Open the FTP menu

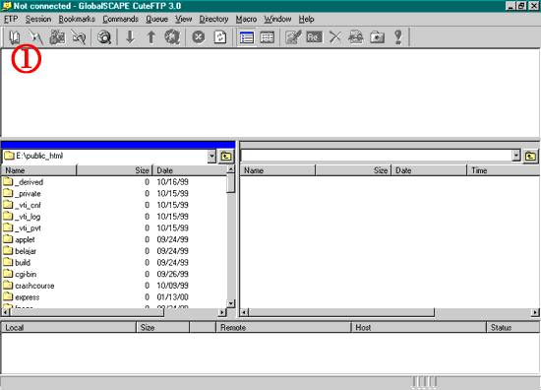click(x=11, y=19)
